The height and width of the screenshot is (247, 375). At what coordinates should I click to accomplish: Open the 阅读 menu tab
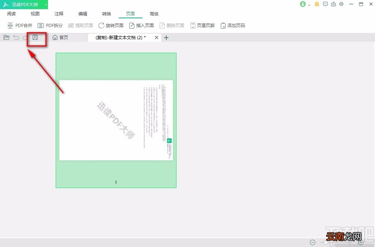pos(11,14)
